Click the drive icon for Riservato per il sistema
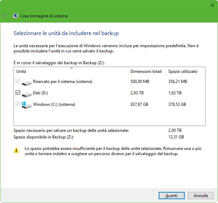 click(26, 83)
